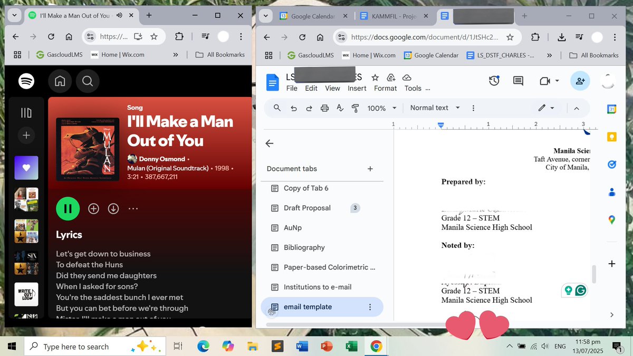Open Google Tasks side panel icon
Viewport: 633px width, 356px height.
611,165
